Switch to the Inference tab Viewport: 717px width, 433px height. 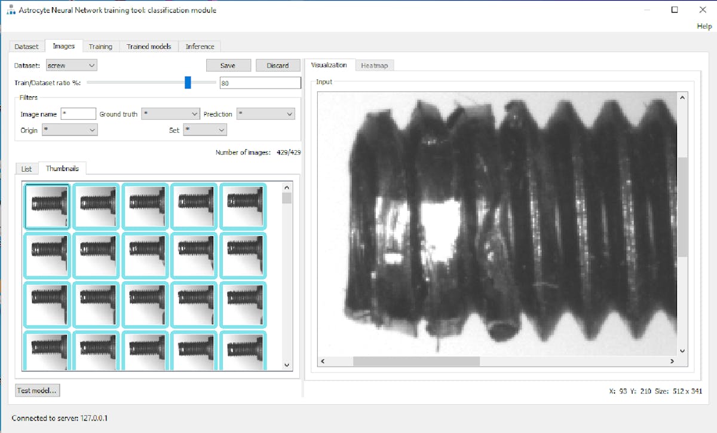(200, 46)
